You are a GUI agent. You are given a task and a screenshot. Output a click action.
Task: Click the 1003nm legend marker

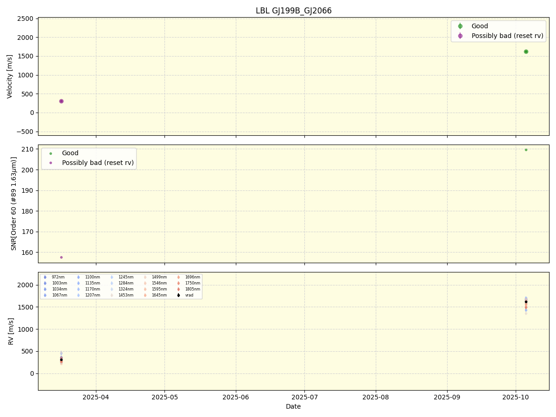45,283
